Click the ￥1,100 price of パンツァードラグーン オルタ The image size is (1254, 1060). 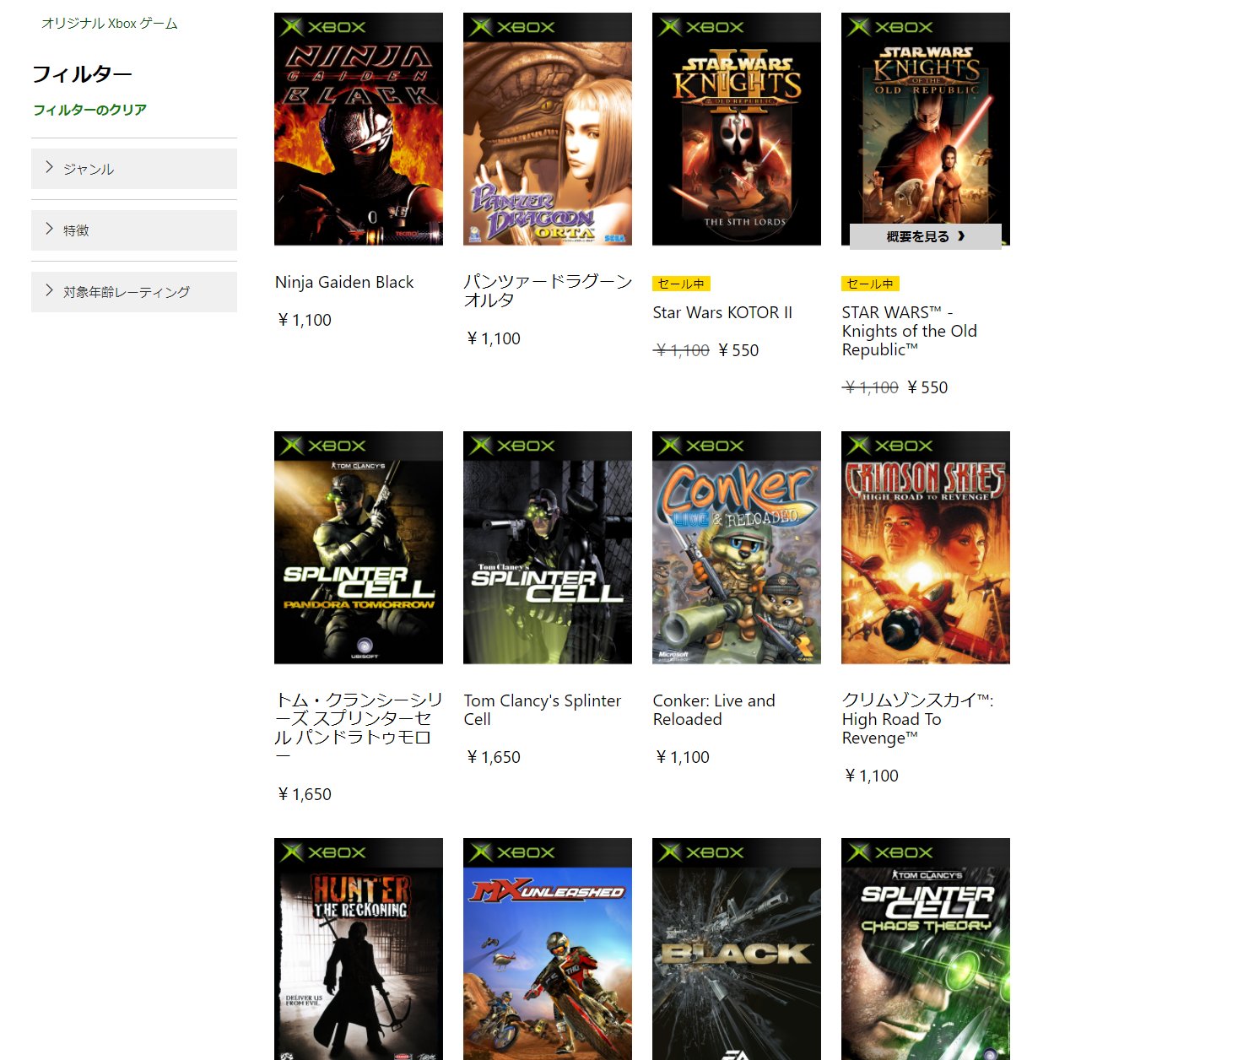(x=493, y=338)
